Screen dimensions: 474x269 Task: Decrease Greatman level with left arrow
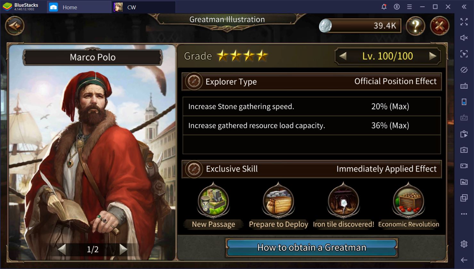(x=343, y=56)
